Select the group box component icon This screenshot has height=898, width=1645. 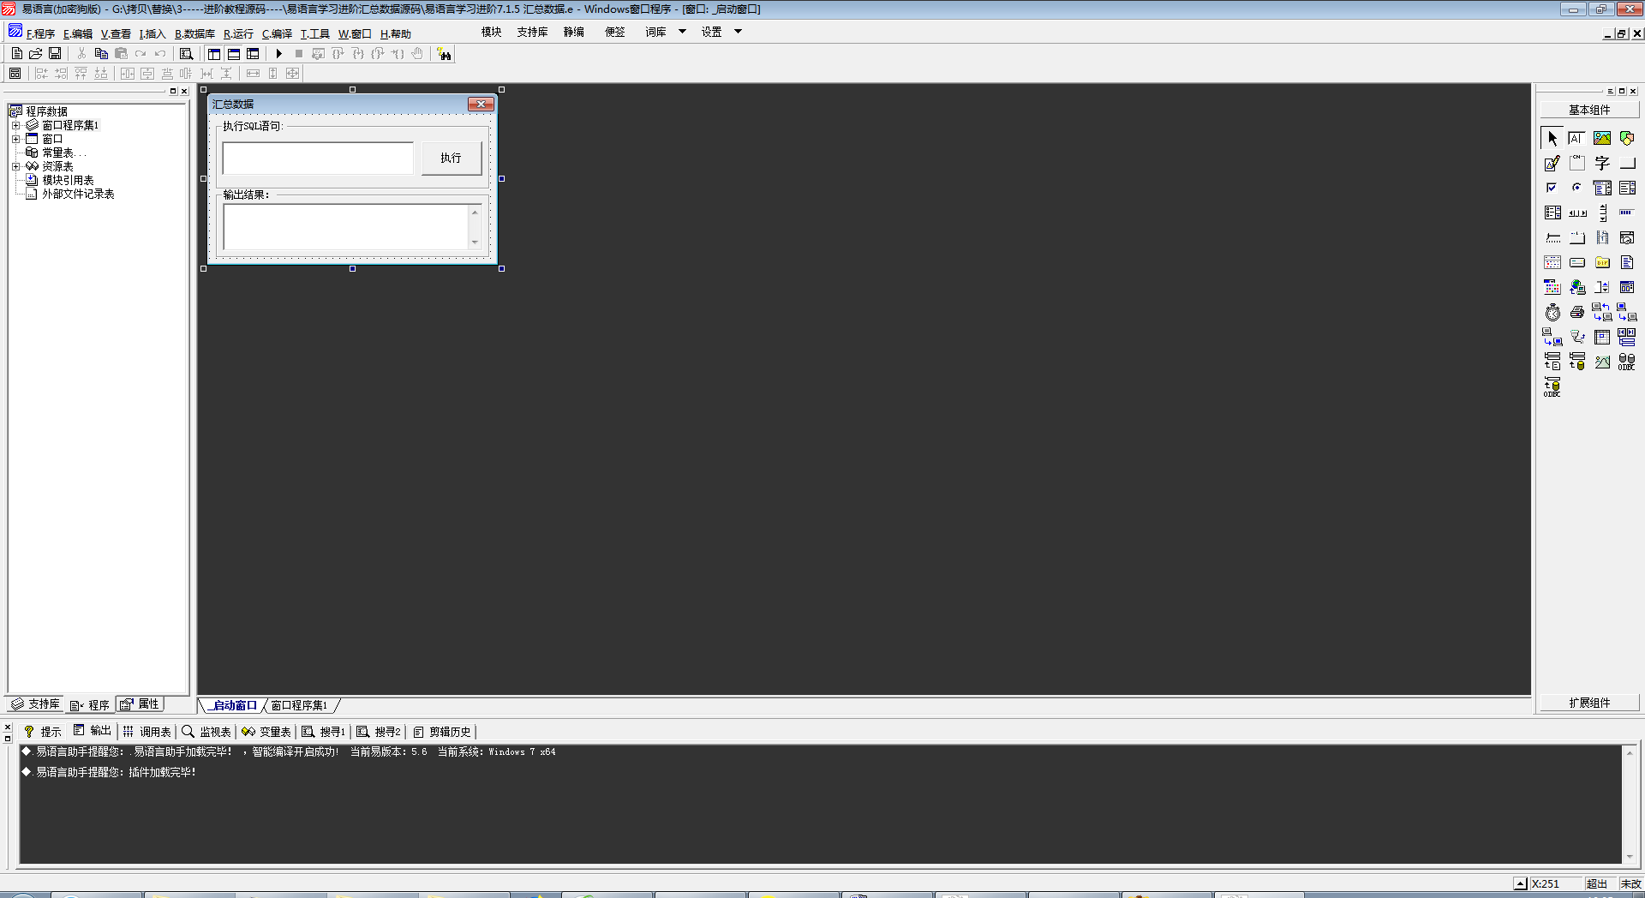click(x=1577, y=163)
